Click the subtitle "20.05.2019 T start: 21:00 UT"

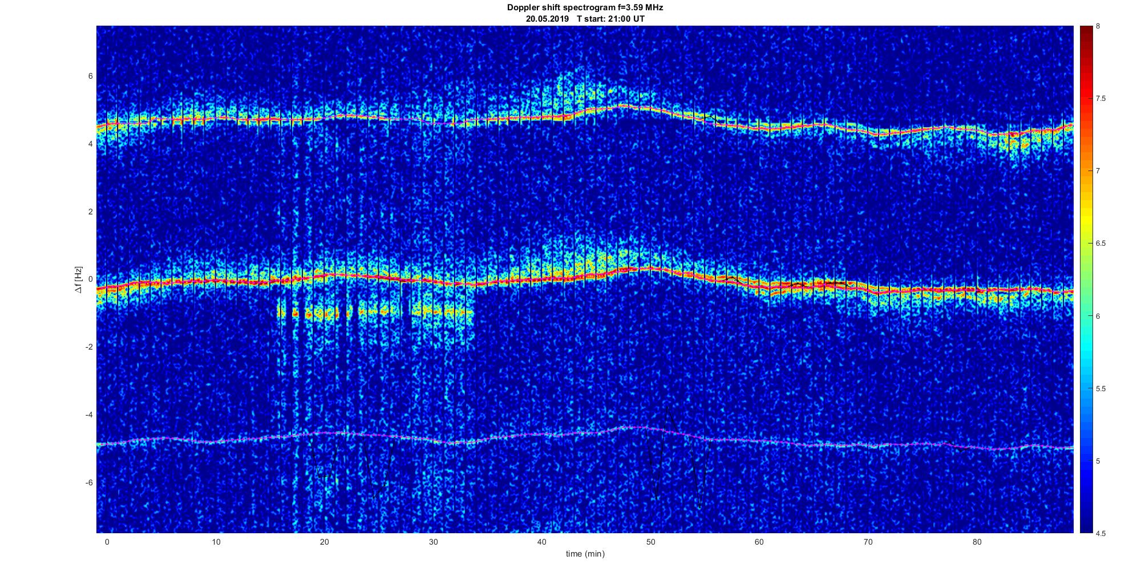coord(585,18)
